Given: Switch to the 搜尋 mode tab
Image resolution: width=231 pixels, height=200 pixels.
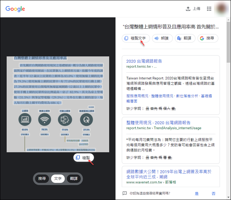Looking at the screenshot, I should (x=42, y=178).
